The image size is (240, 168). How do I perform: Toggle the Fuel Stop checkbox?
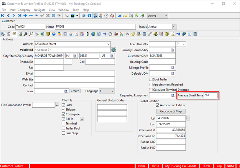coord(63,133)
